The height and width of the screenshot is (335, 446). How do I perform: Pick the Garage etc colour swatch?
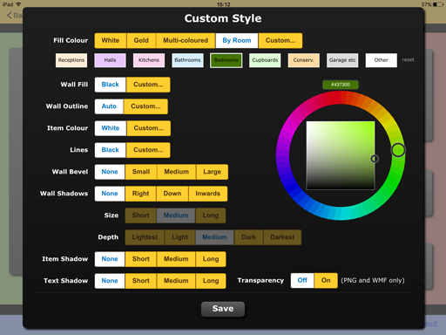pyautogui.click(x=342, y=60)
